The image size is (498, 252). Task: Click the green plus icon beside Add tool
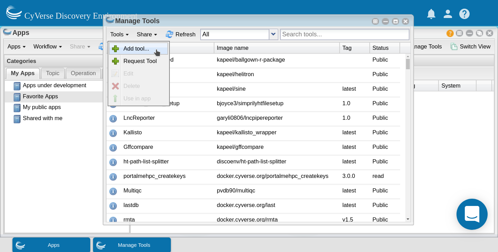[x=116, y=49]
